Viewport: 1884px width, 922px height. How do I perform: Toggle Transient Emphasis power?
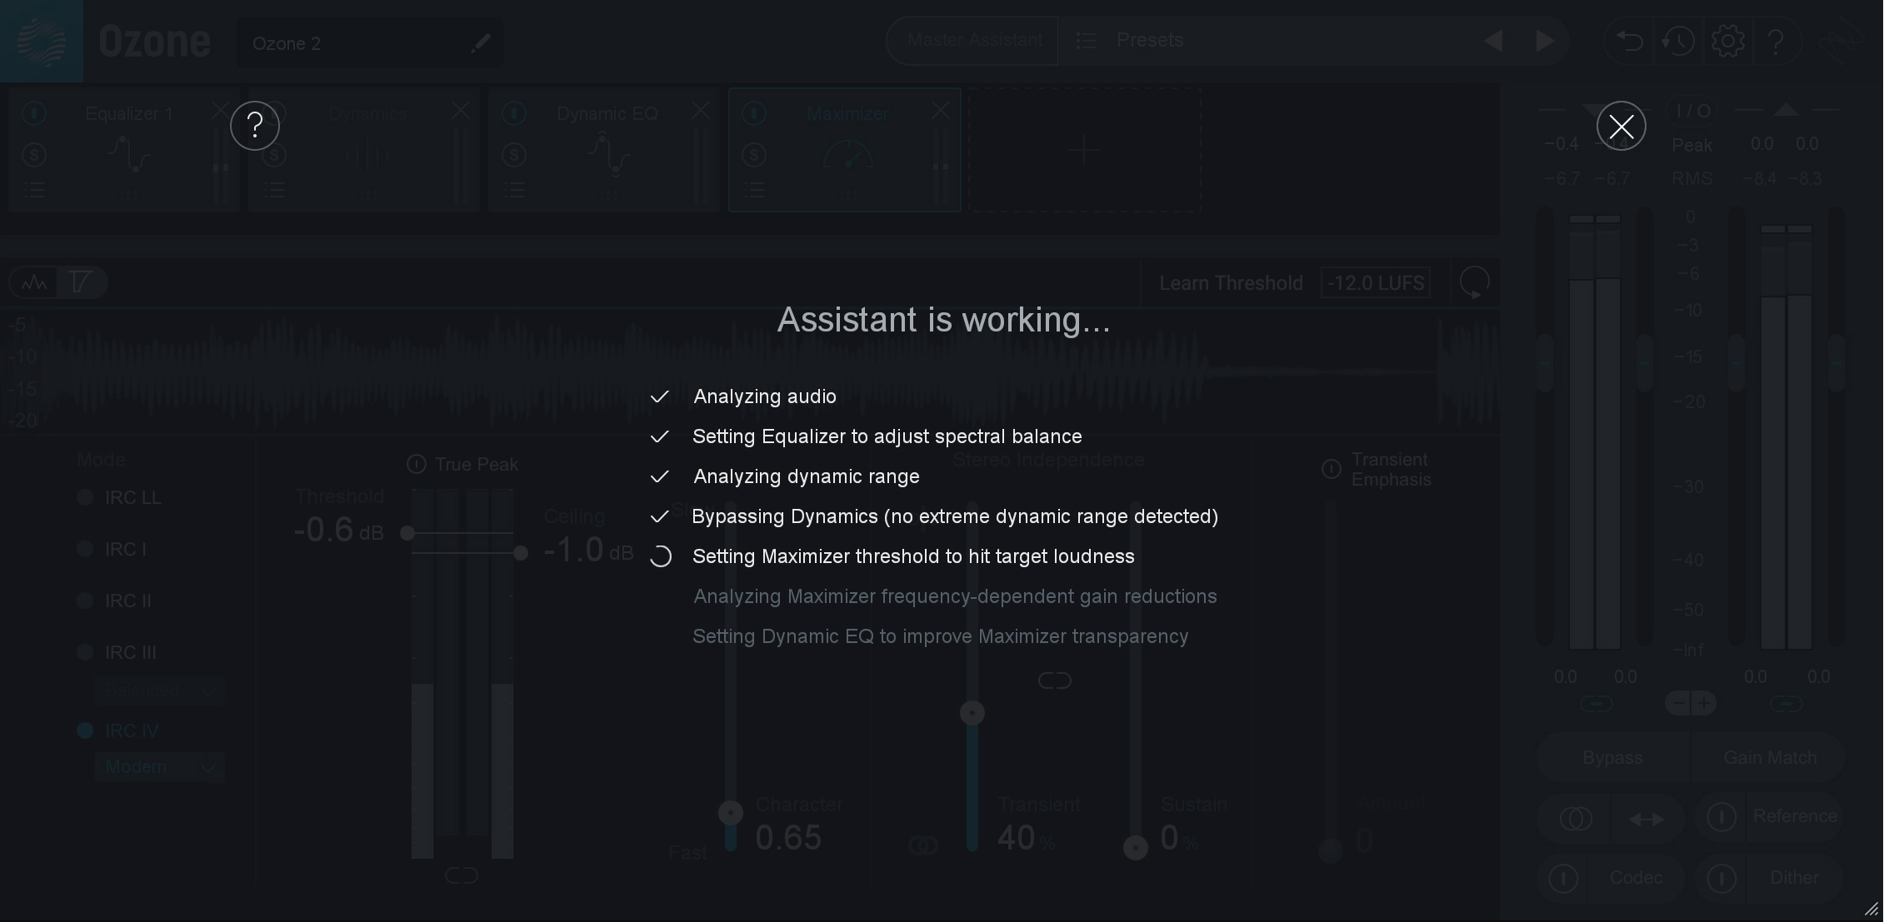coord(1332,469)
